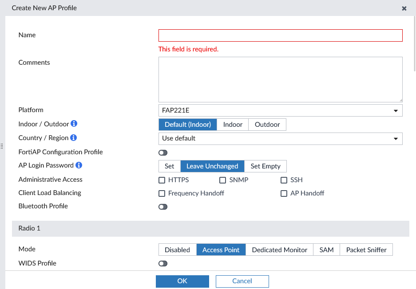Turn on the Bluetooth Profile switch
The height and width of the screenshot is (289, 416).
tap(163, 207)
